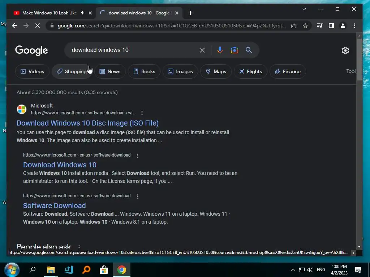
Task: Mute the YouTube tab speaker icon
Action: pos(83,13)
